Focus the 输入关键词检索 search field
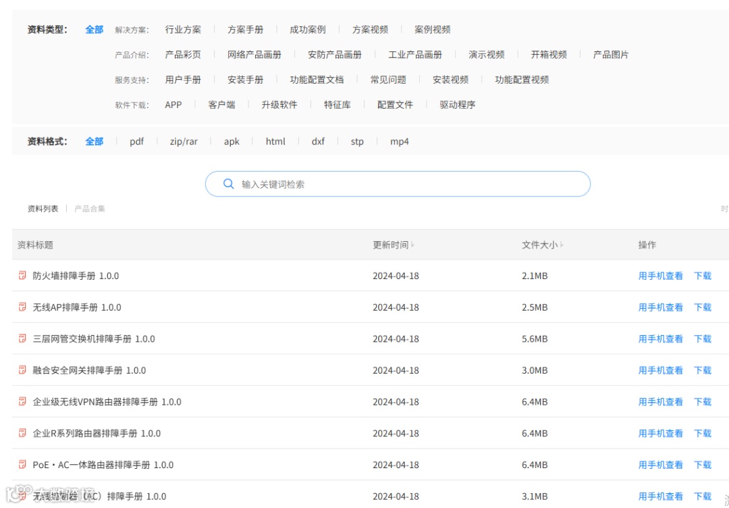 coord(398,184)
